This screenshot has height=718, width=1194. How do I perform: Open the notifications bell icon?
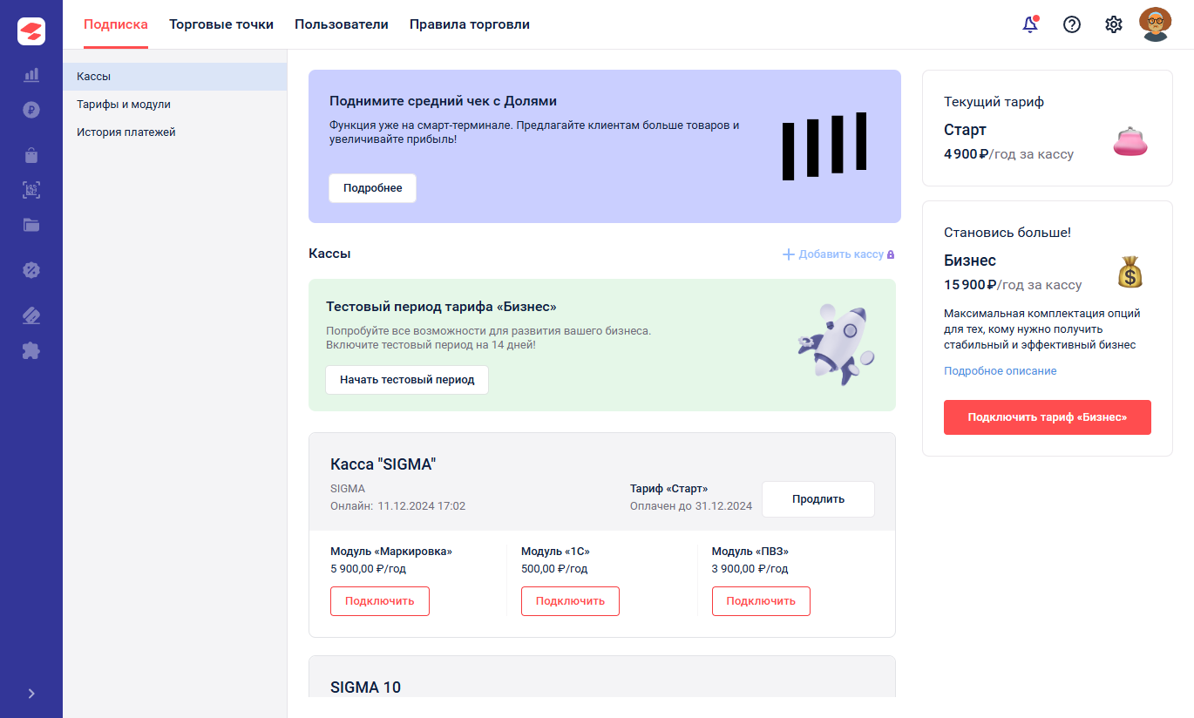[1030, 24]
